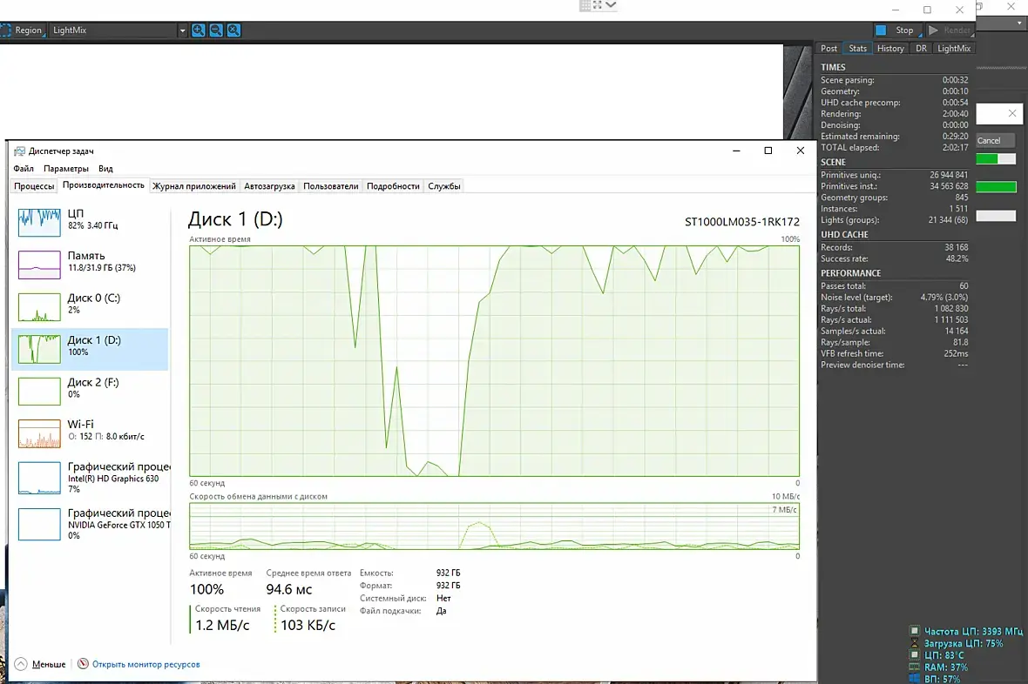The image size is (1028, 684).
Task: Click the grid icon at top edge
Action: point(585,5)
